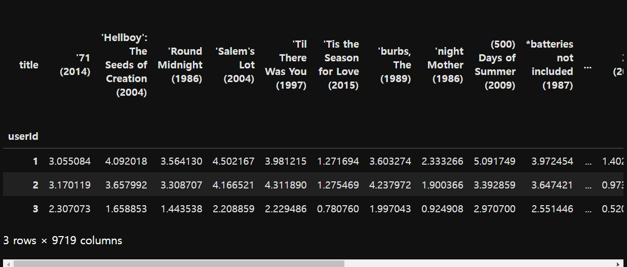Click cell value 2.970700
The width and height of the screenshot is (627, 267).
[494, 209]
